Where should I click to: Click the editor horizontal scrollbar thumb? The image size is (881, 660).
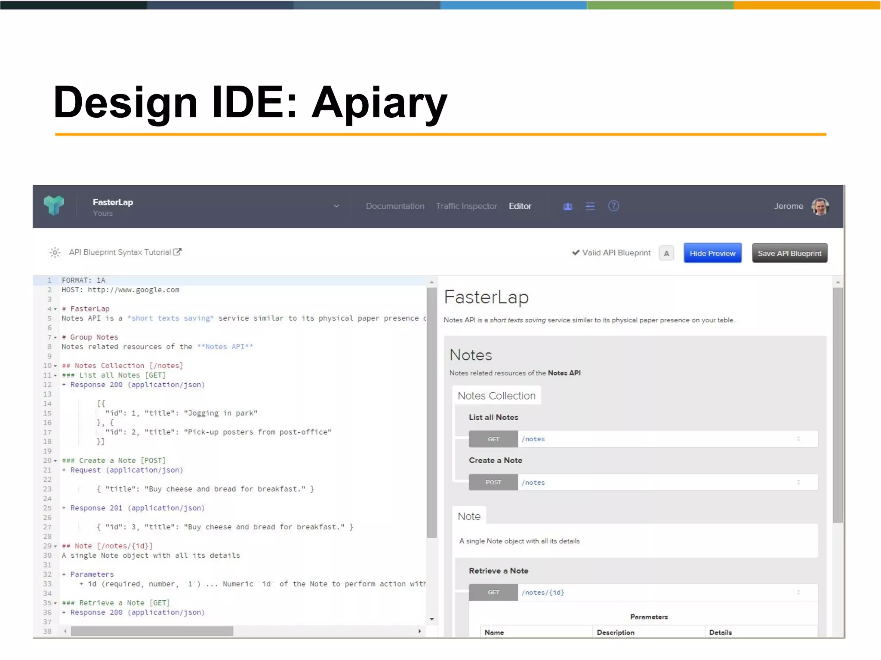point(152,631)
